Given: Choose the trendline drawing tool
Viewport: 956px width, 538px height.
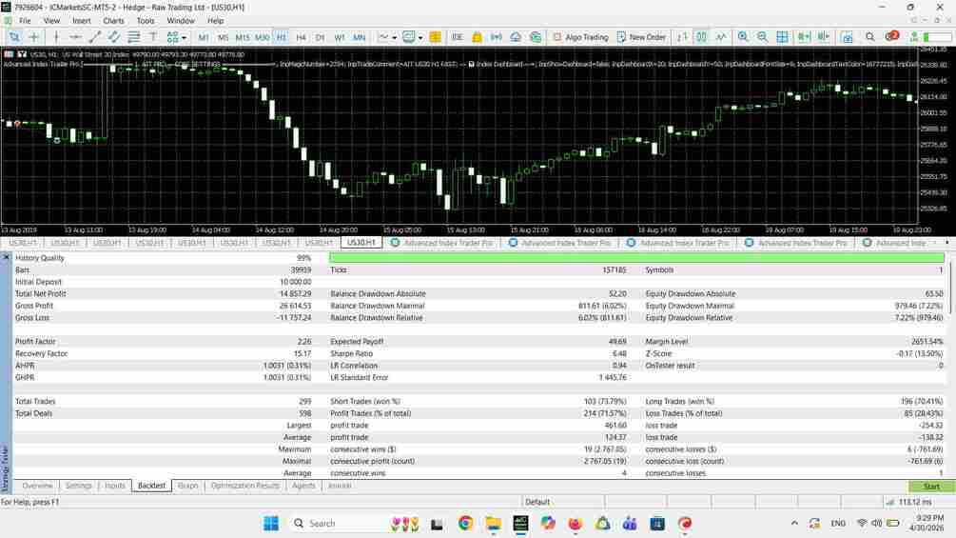Looking at the screenshot, I should 94,37.
